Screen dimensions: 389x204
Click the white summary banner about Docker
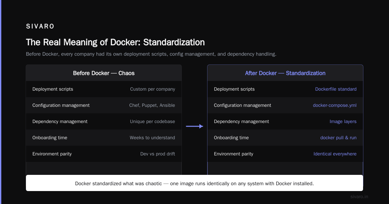pyautogui.click(x=194, y=183)
